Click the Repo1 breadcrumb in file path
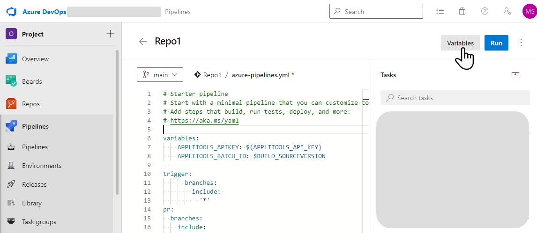This screenshot has height=233, width=537. pyautogui.click(x=212, y=75)
